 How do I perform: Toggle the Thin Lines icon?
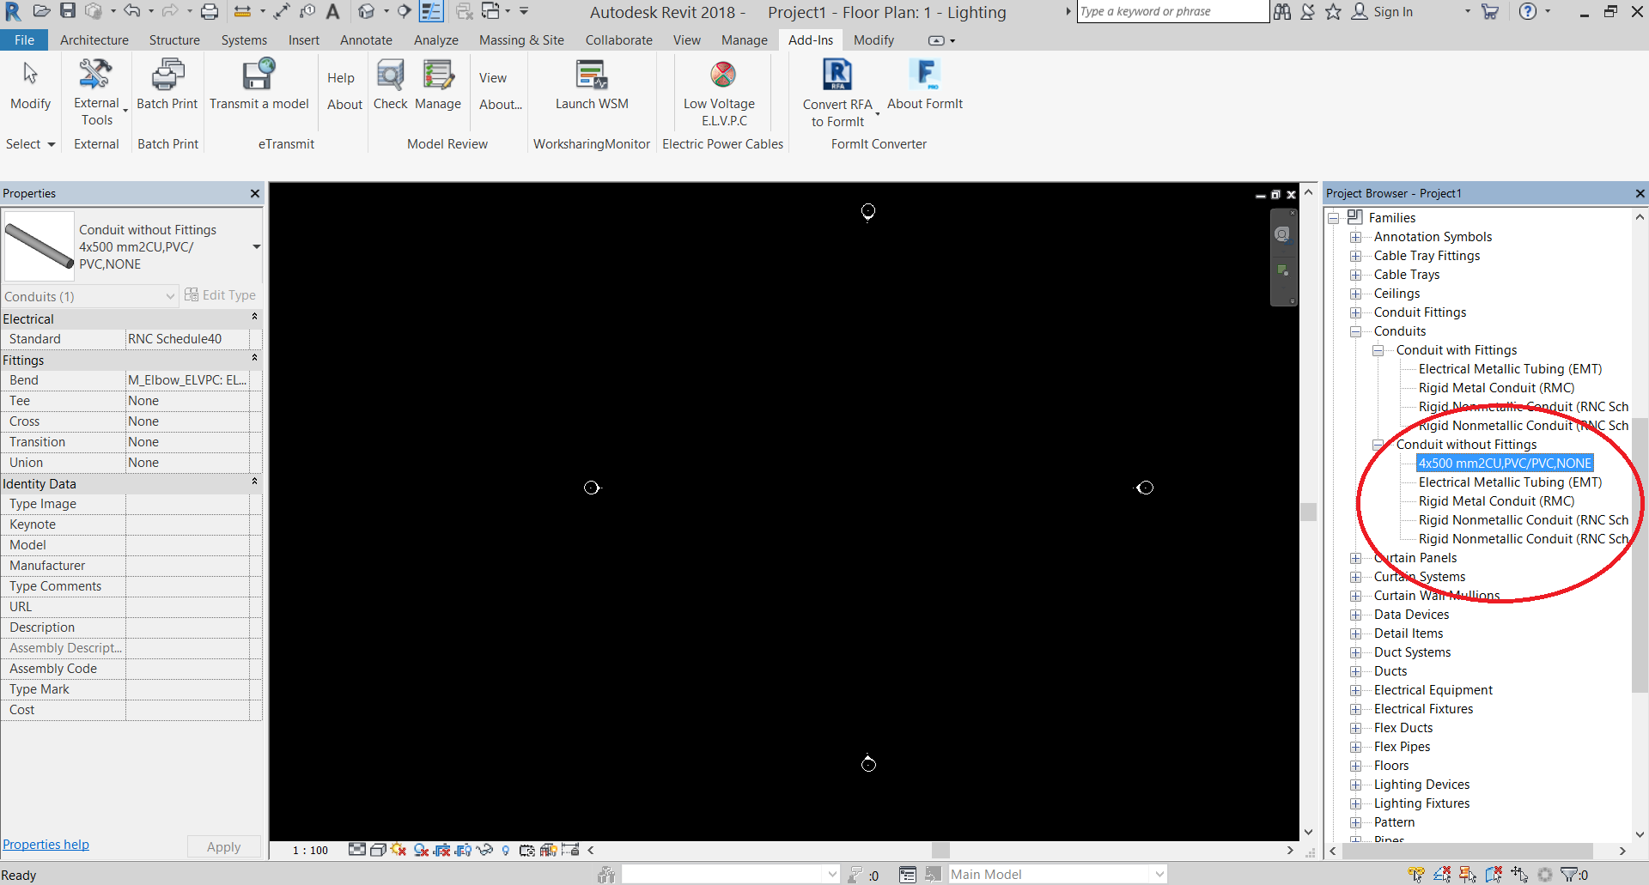[x=432, y=11]
